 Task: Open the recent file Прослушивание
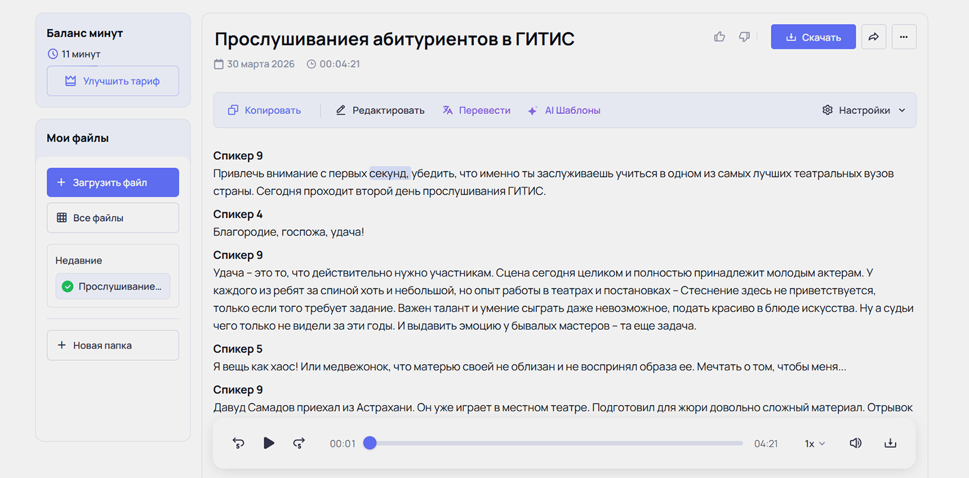pyautogui.click(x=113, y=287)
